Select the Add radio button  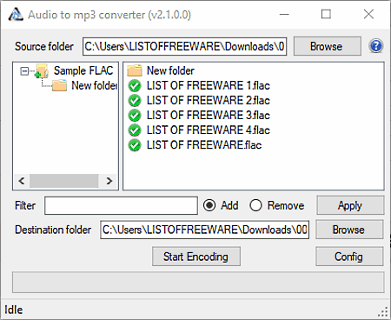coord(209,205)
